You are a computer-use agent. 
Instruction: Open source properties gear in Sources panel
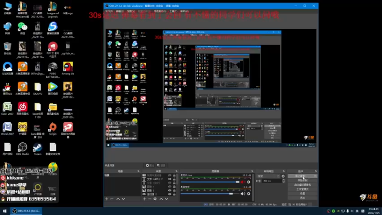click(155, 199)
